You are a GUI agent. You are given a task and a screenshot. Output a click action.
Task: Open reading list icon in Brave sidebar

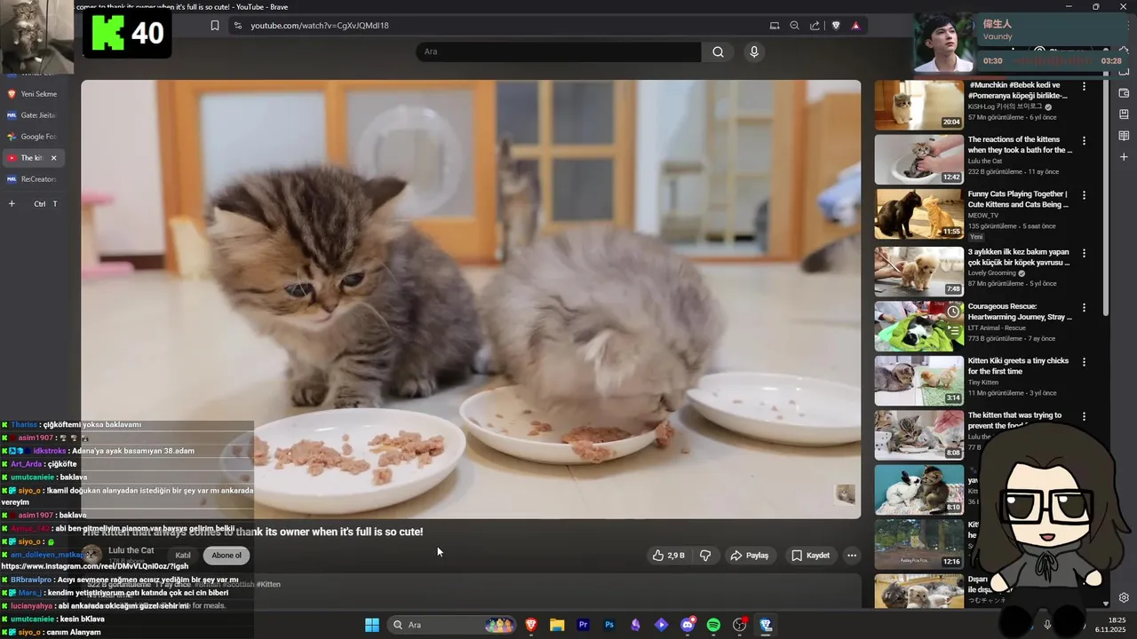(1124, 136)
